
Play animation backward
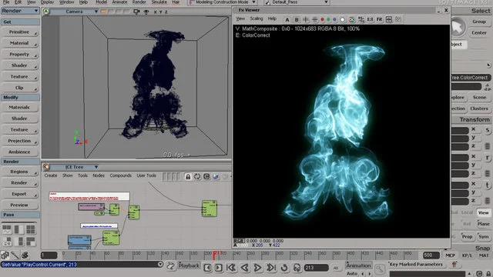click(x=245, y=268)
